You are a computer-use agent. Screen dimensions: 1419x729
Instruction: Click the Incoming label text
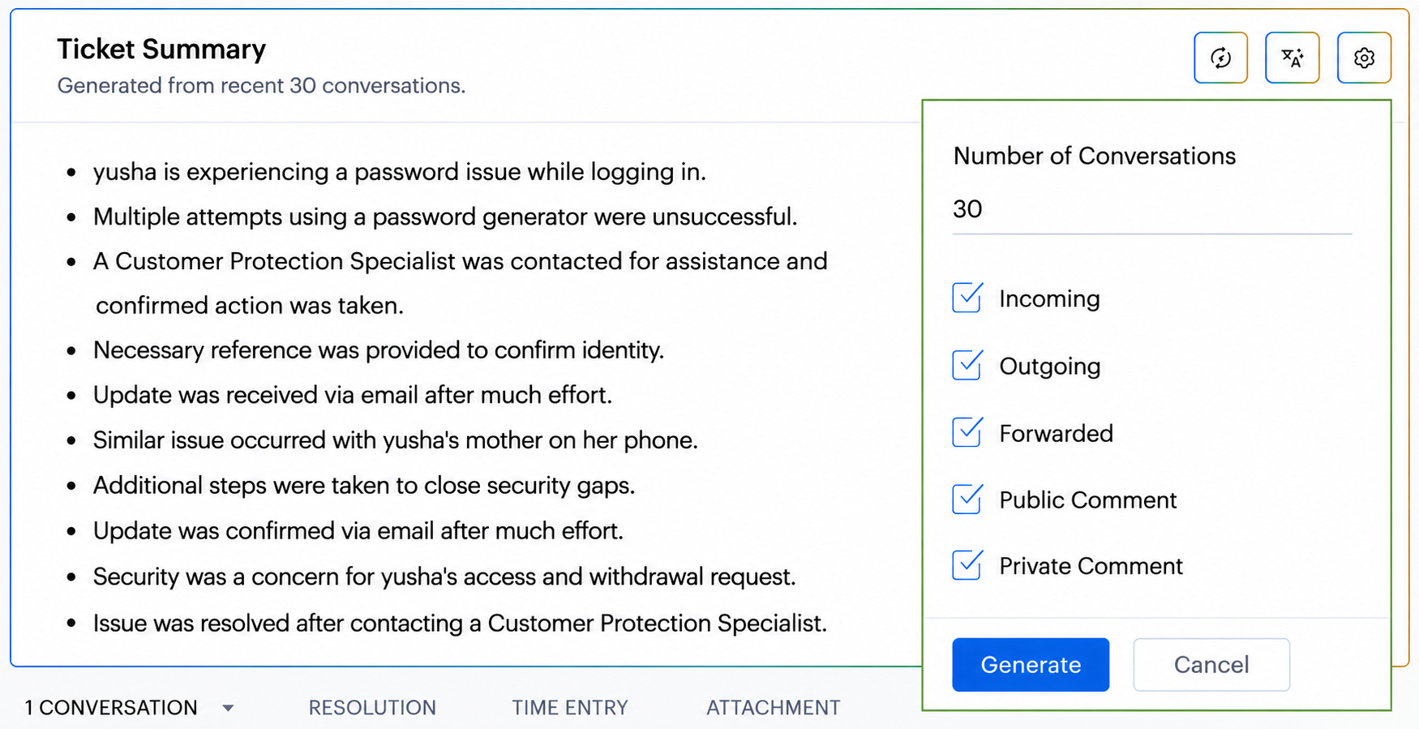pyautogui.click(x=1049, y=299)
